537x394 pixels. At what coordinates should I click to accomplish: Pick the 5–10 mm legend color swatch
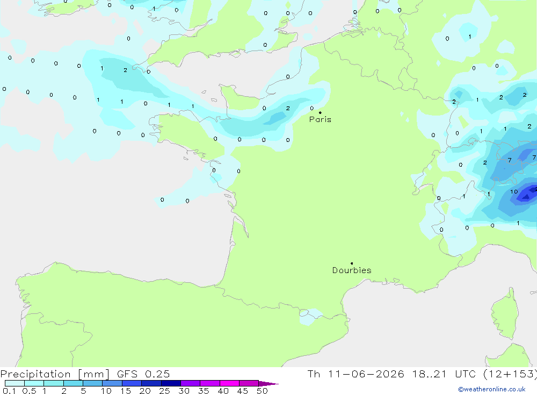coord(92,383)
